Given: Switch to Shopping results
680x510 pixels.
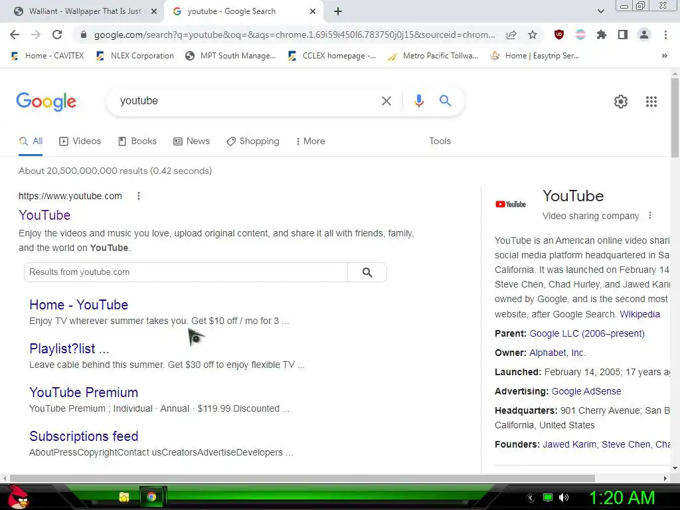Looking at the screenshot, I should click(x=253, y=141).
